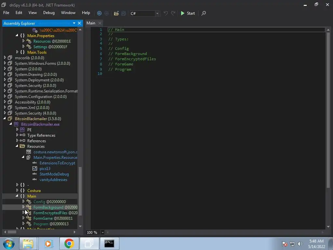
Task: Start debugging with the Start button
Action: [188, 13]
